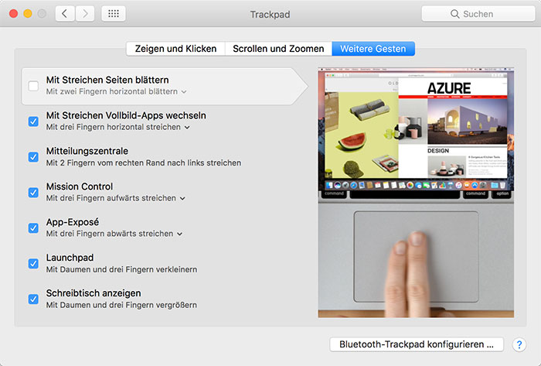Go forward with the right arrow button

click(x=85, y=14)
